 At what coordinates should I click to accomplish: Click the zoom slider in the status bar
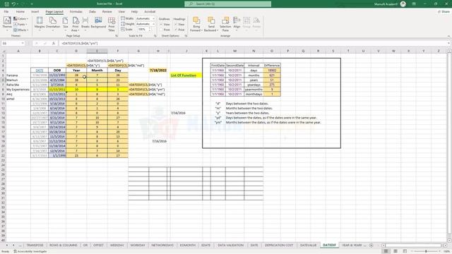(426, 251)
